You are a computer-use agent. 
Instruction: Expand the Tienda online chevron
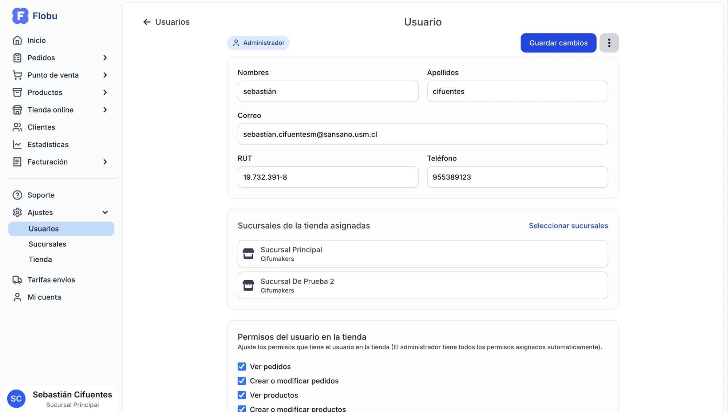105,110
